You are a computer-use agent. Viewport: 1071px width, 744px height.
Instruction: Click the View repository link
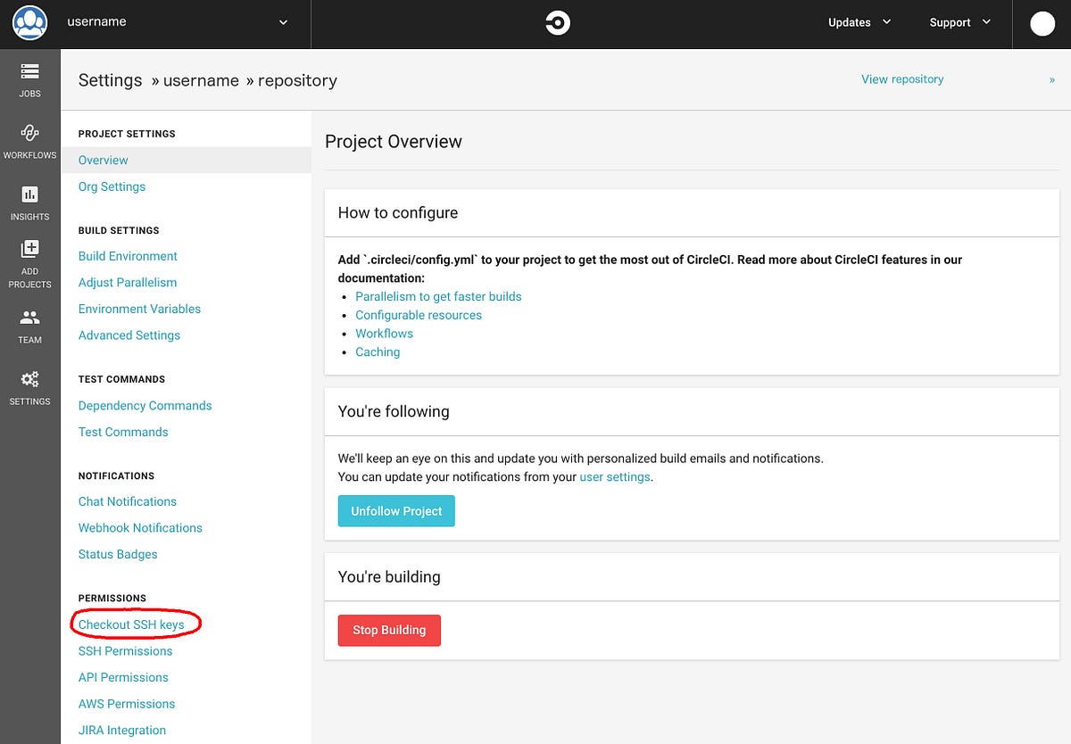(x=902, y=79)
